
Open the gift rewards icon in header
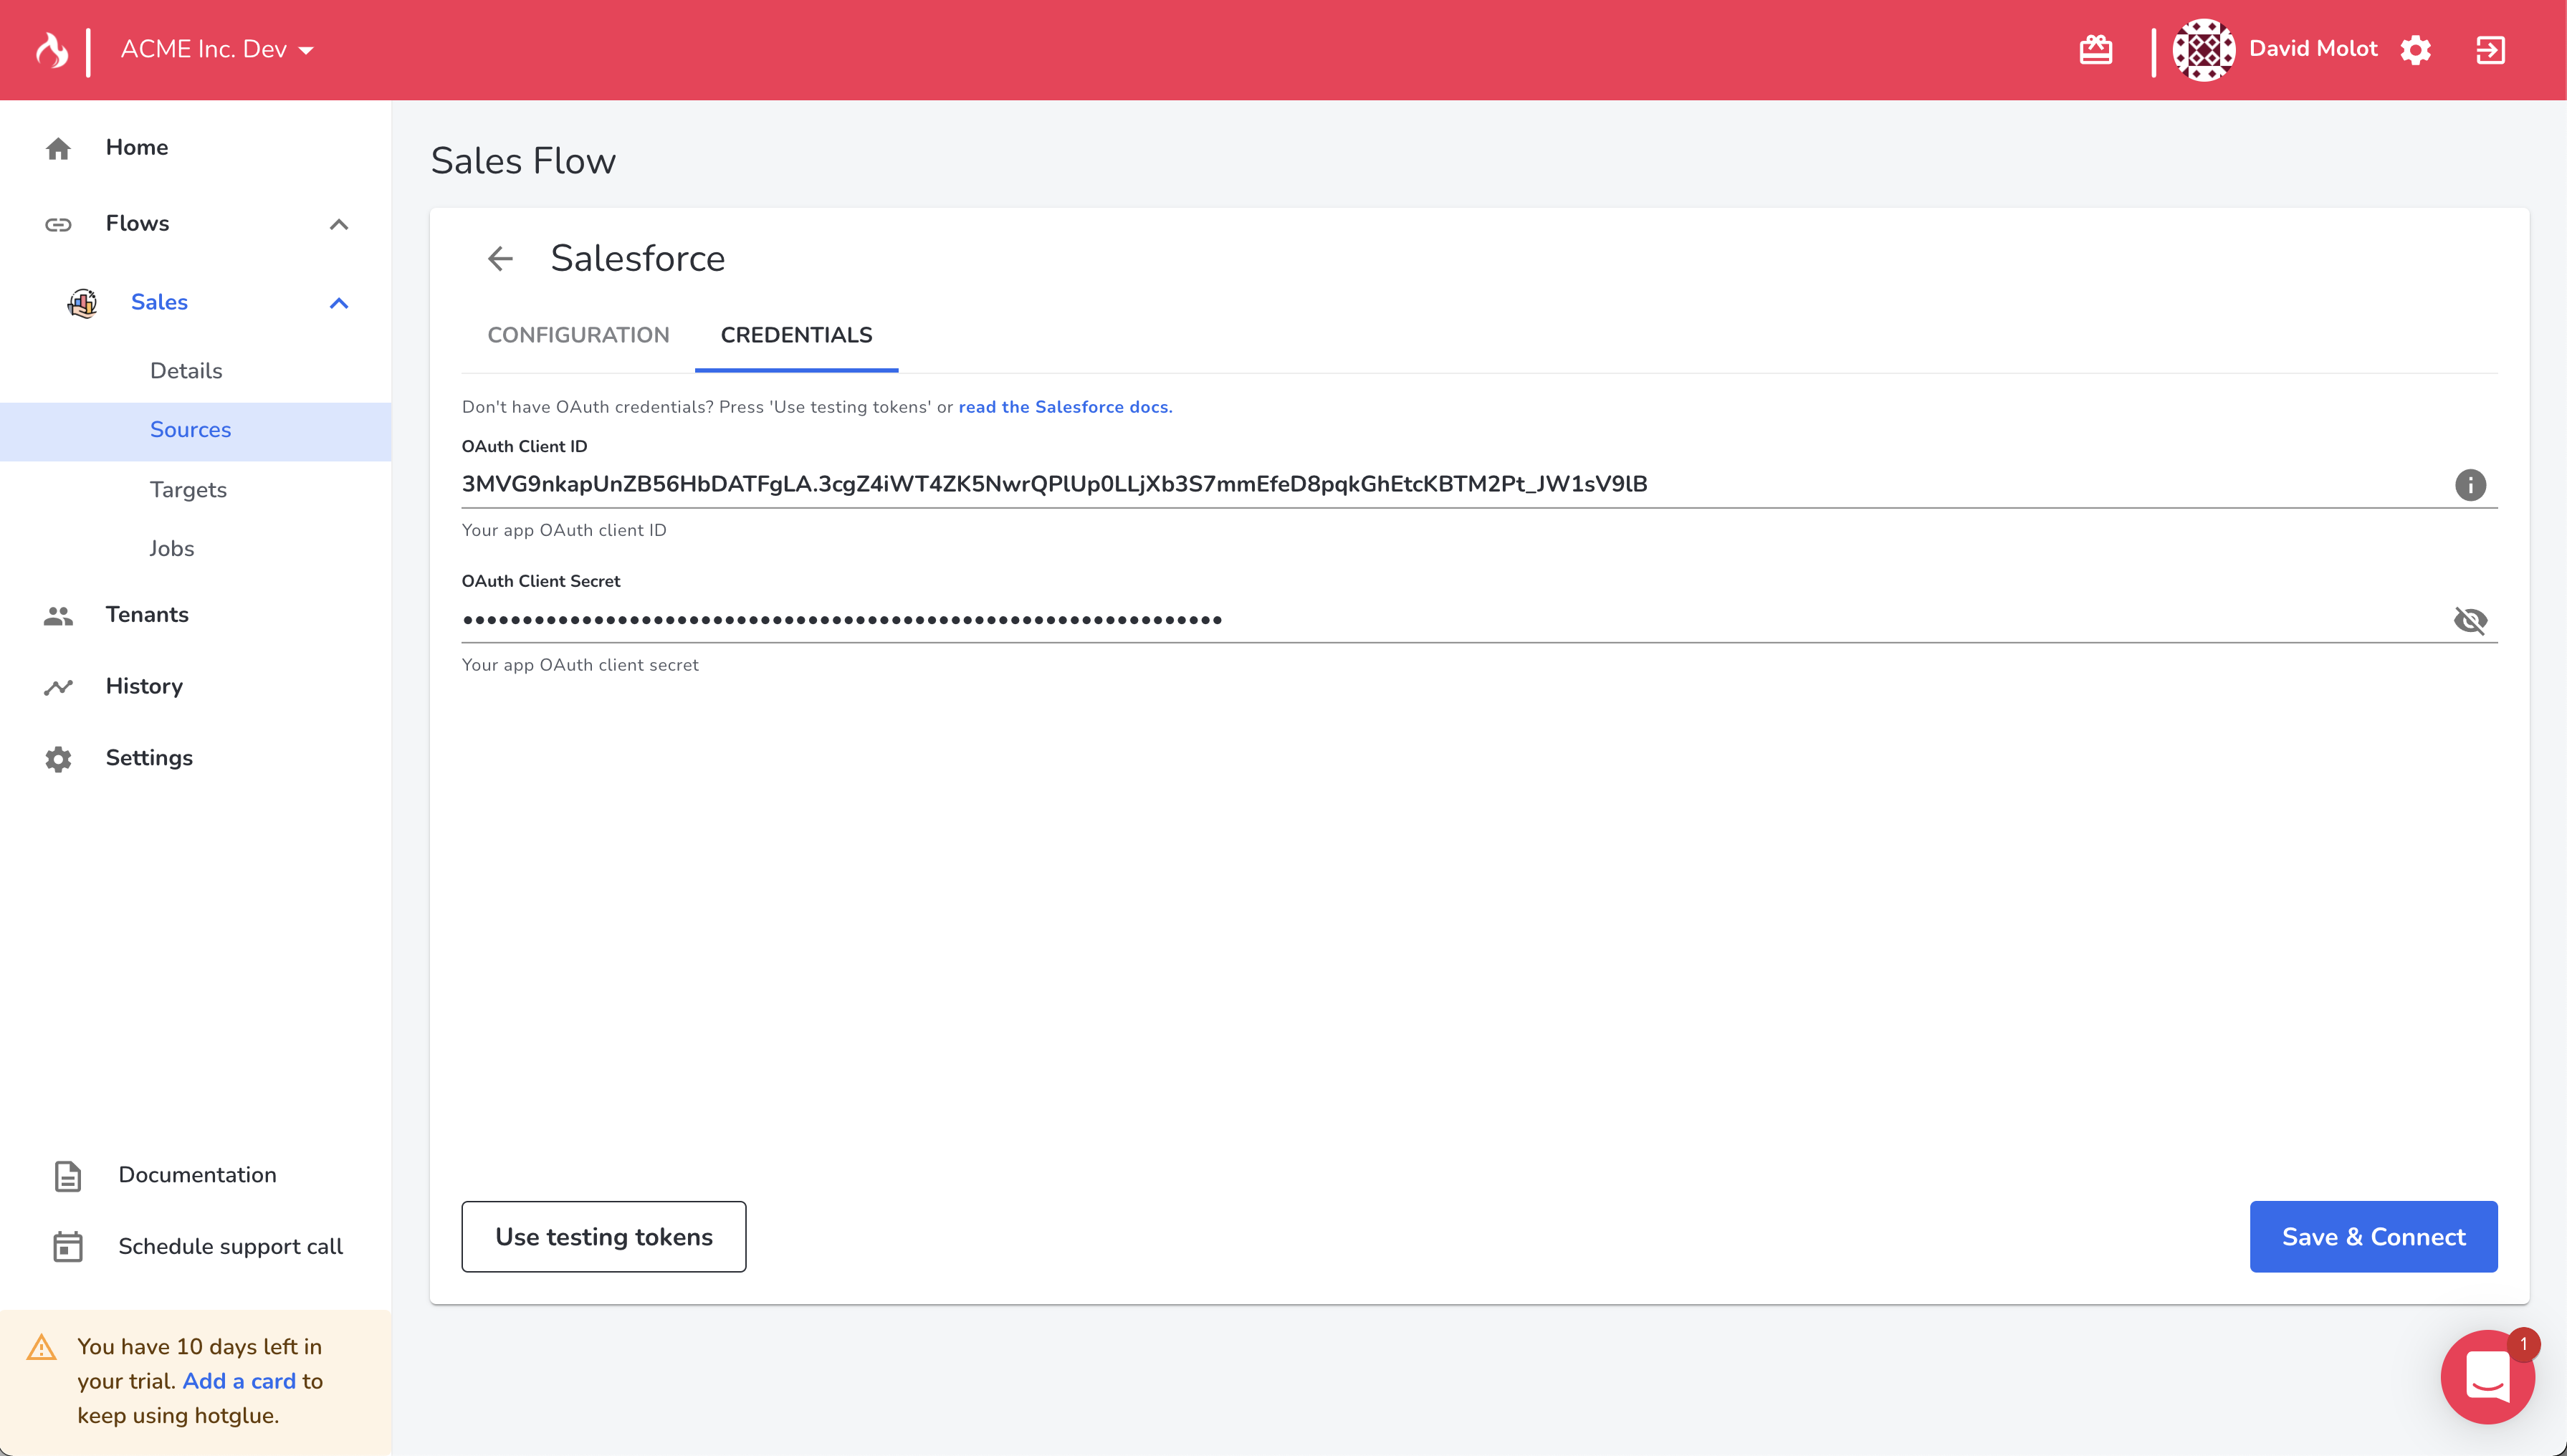2096,49
